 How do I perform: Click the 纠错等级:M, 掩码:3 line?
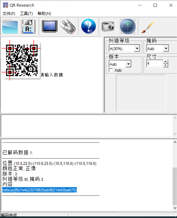(23, 179)
